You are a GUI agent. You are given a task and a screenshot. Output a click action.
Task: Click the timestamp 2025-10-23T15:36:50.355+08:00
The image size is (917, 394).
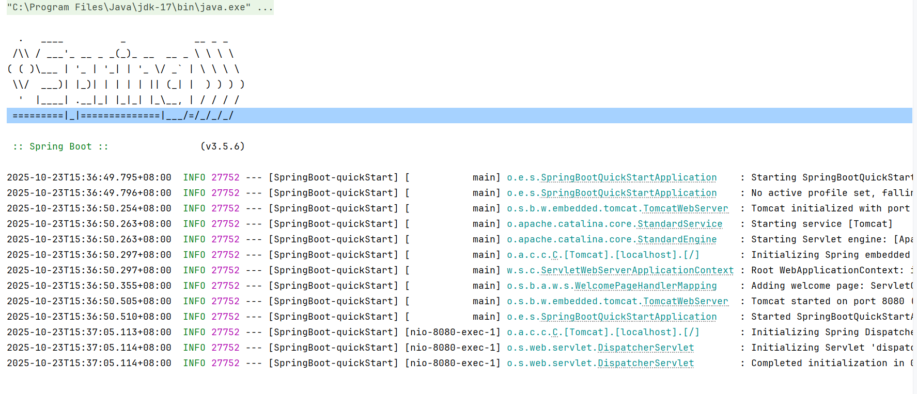89,286
